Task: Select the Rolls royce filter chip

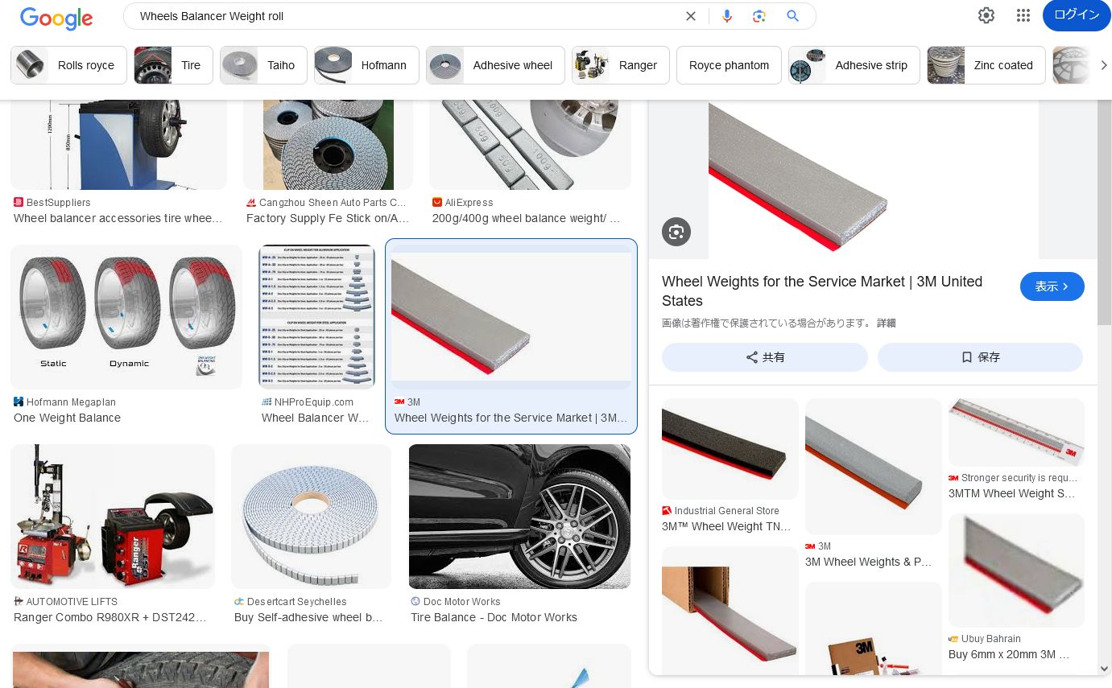Action: click(x=68, y=65)
